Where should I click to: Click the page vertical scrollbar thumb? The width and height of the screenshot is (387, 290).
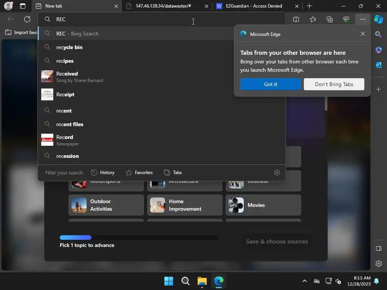click(326, 103)
